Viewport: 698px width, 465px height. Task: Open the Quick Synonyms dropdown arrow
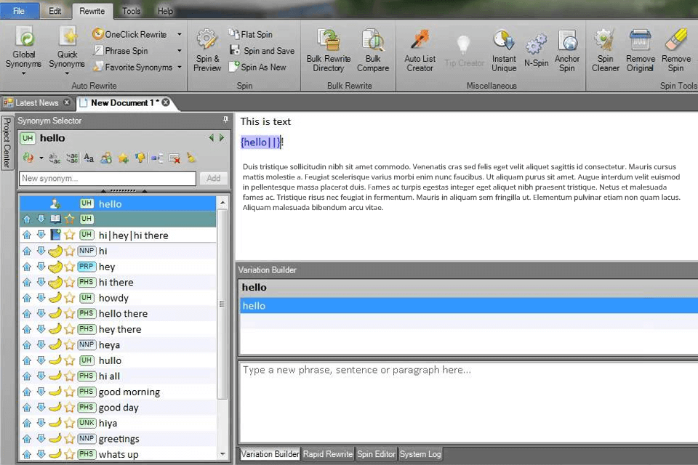(x=67, y=73)
